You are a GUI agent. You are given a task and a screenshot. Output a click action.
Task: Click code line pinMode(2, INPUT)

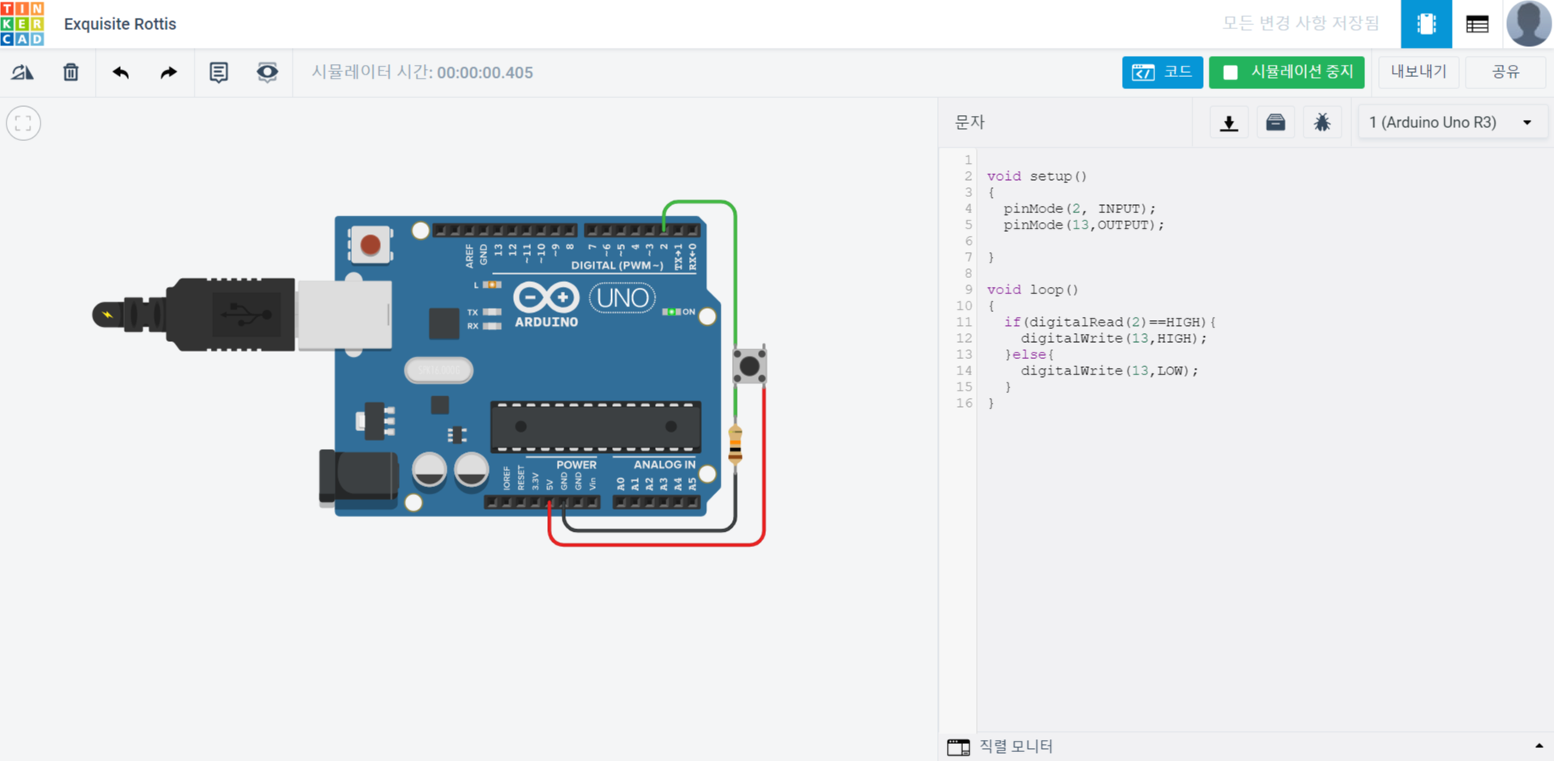tap(1079, 208)
